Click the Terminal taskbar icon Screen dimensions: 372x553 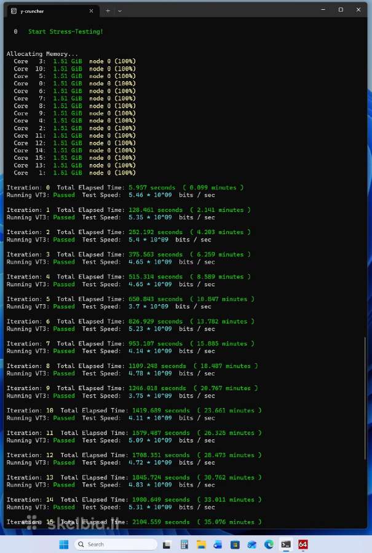286,544
